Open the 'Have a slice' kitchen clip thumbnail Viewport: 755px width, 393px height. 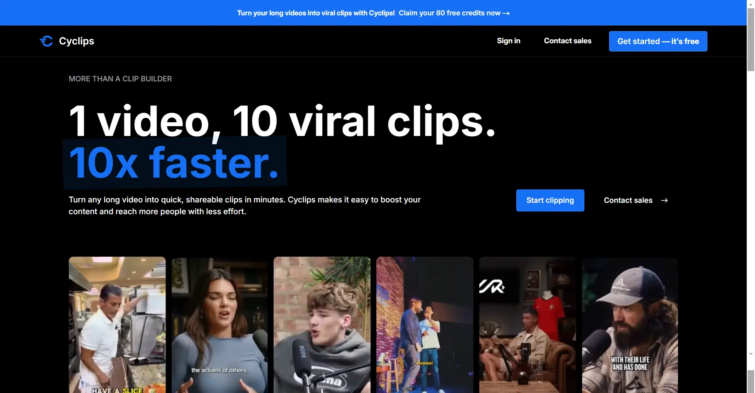pyautogui.click(x=117, y=324)
